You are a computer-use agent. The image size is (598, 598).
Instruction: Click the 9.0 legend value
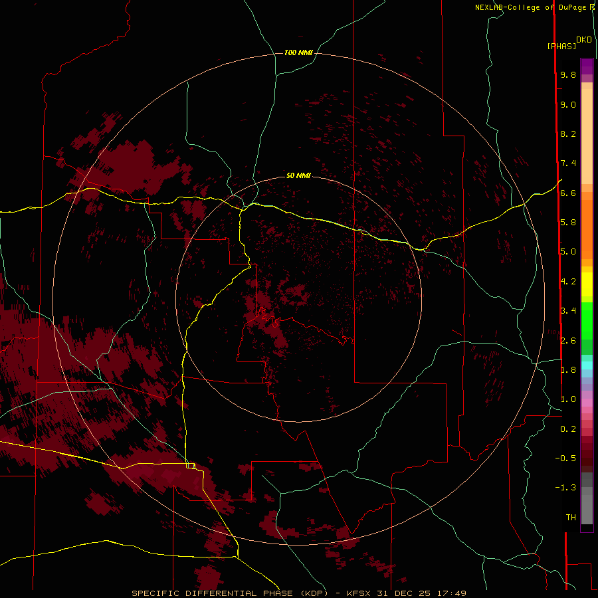(568, 104)
